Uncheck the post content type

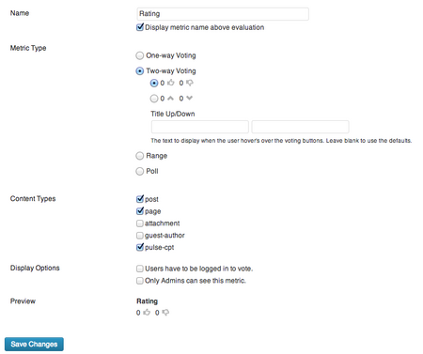click(x=140, y=199)
